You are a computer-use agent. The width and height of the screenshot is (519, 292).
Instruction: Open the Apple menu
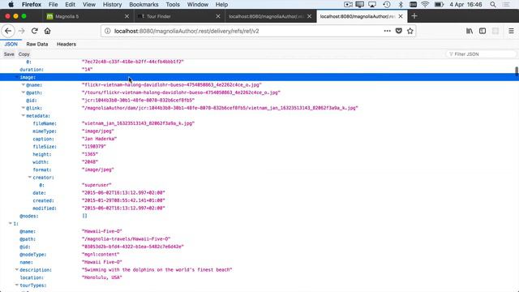coord(11,4)
